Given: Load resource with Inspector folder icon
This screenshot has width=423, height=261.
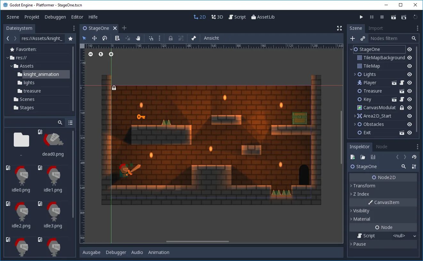Looking at the screenshot, I should tap(363, 157).
